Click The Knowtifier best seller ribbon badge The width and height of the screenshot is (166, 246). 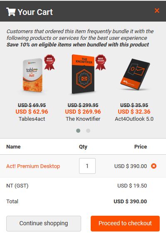101,62
